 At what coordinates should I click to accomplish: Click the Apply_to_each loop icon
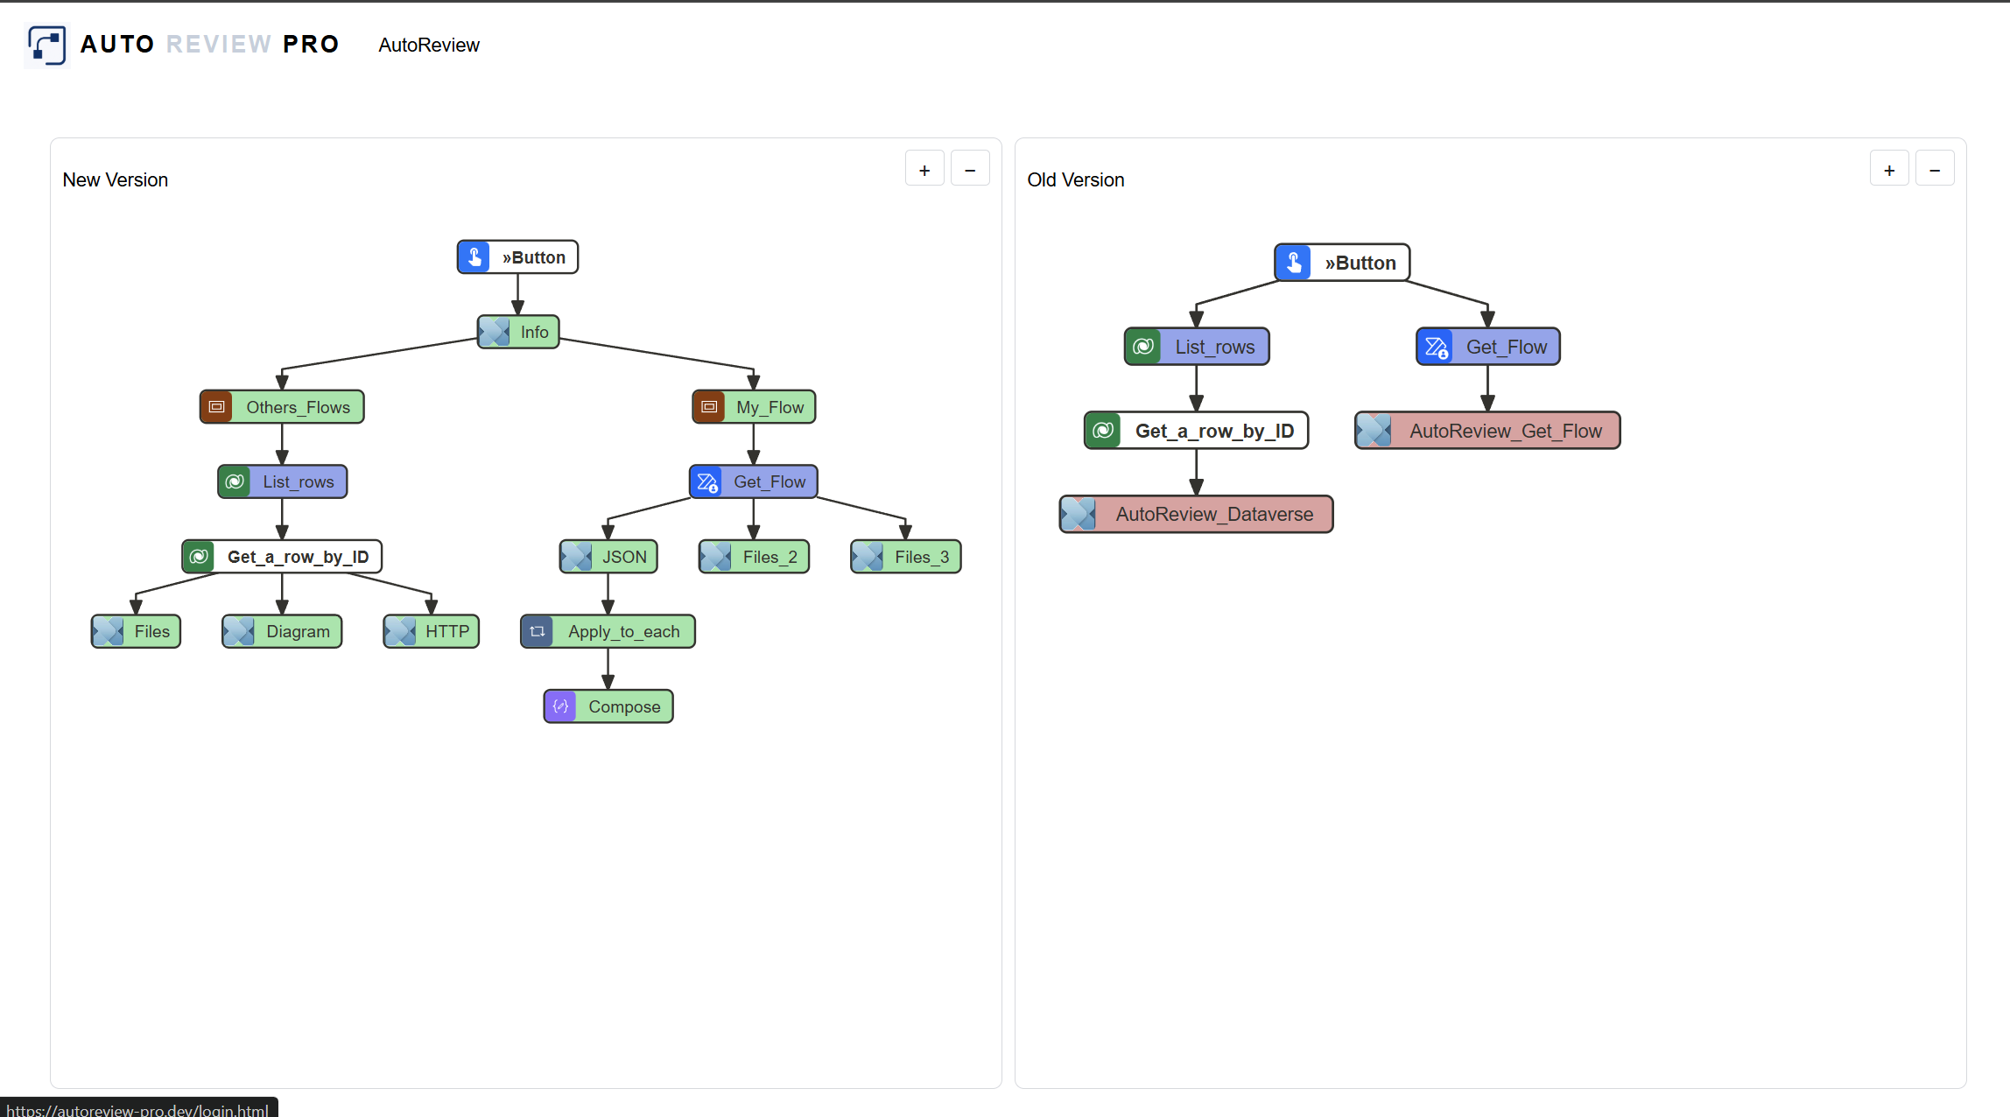[x=538, y=631]
